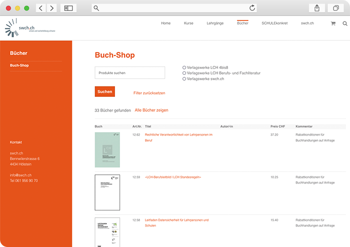Click into the Produkte suchen field
Viewport: 350px width, 247px height.
coord(130,73)
